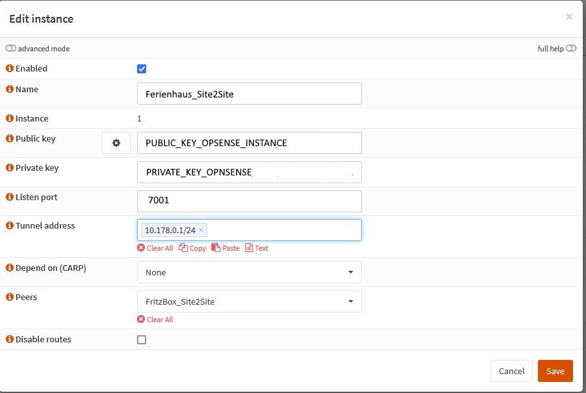Click the gear icon to generate keys
Image resolution: width=586 pixels, height=393 pixels.
click(116, 143)
